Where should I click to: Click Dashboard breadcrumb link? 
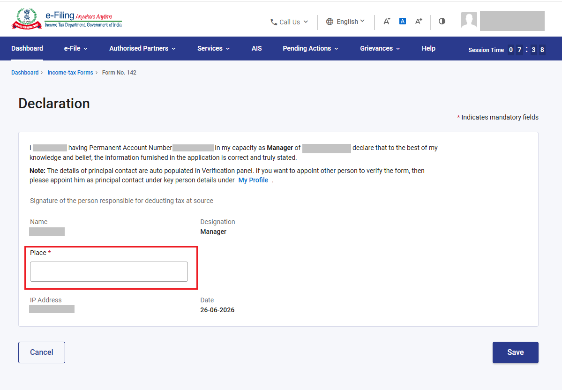click(25, 72)
